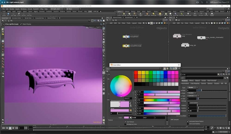Jump to first frame button

click(4, 128)
